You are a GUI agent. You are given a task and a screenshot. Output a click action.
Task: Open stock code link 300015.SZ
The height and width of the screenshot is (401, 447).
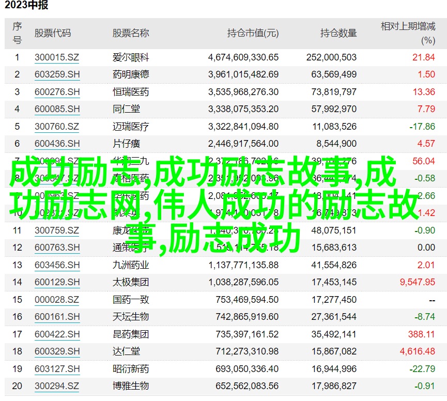pos(57,57)
